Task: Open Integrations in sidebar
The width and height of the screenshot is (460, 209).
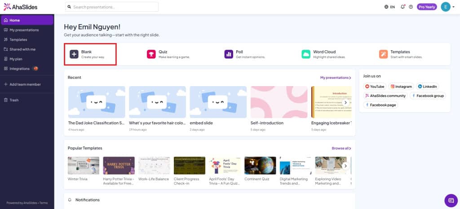Action: point(27,69)
